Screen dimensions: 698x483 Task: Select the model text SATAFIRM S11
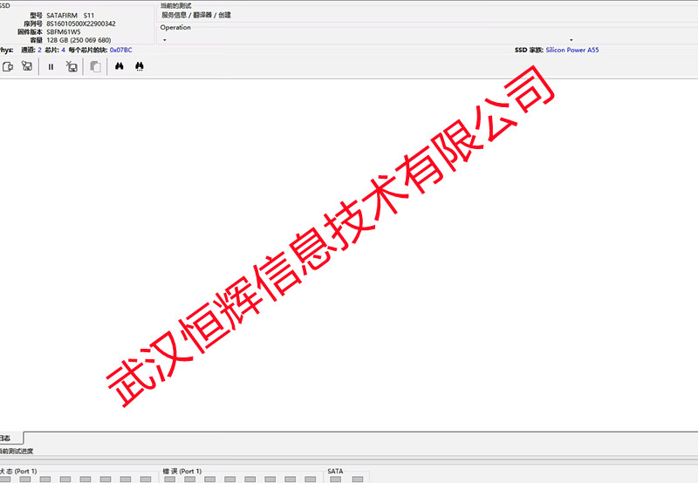71,15
